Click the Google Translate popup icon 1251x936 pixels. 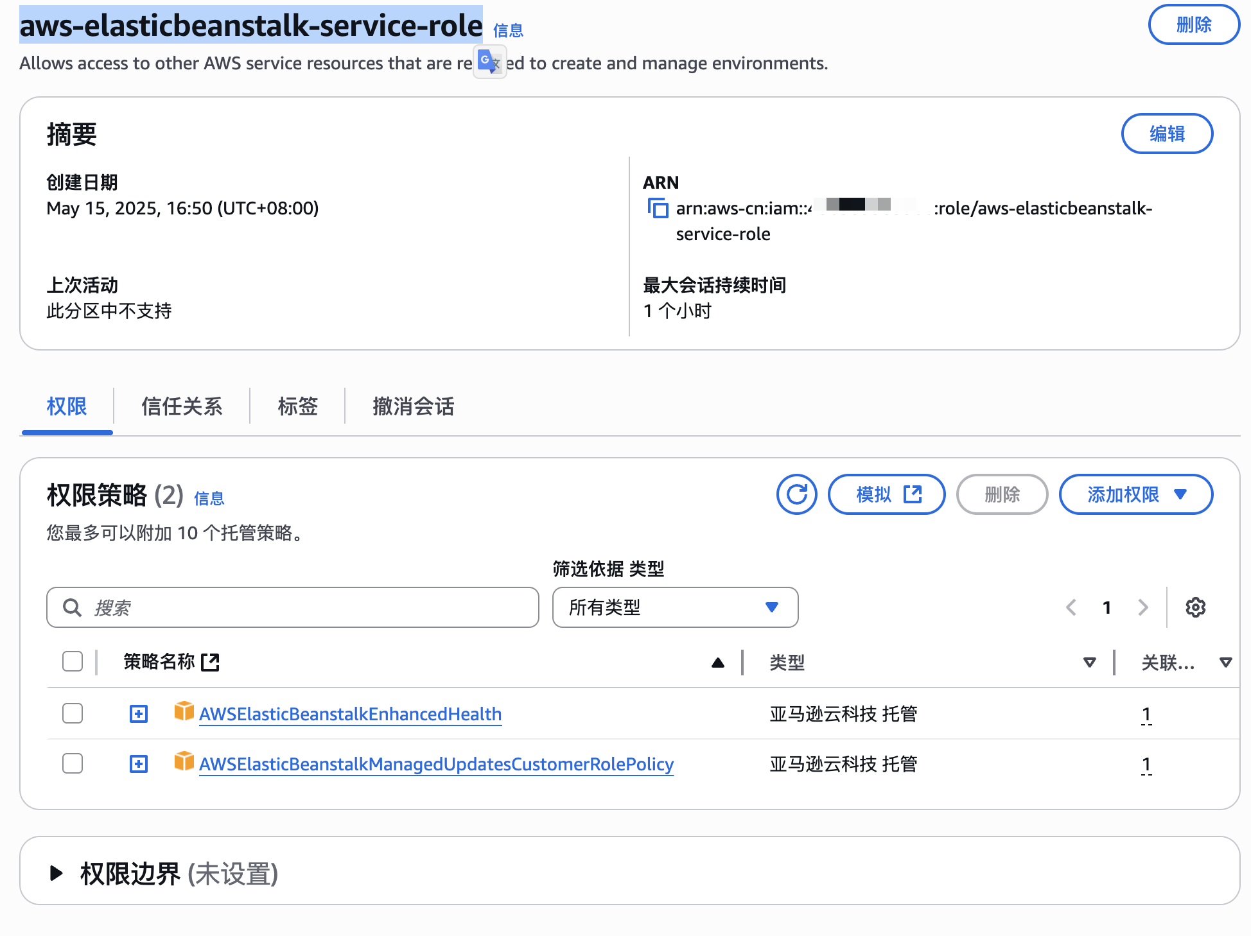[x=489, y=62]
